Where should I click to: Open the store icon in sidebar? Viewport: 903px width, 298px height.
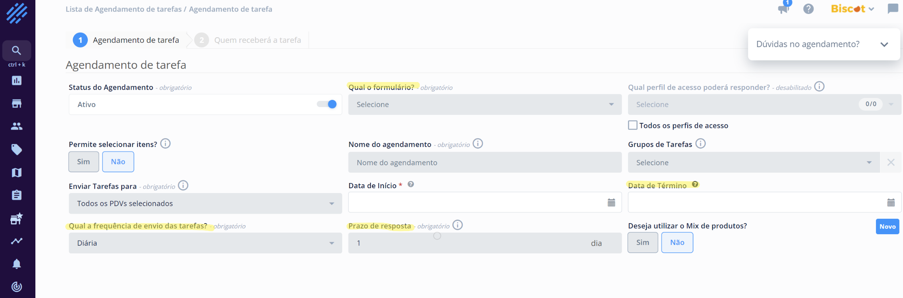coord(17,103)
